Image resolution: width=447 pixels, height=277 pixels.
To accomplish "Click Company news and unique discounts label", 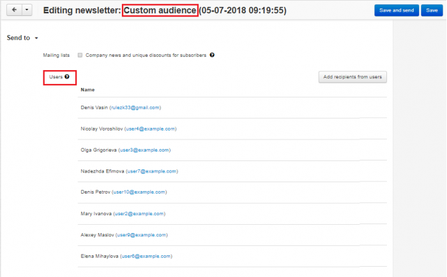I will click(146, 55).
